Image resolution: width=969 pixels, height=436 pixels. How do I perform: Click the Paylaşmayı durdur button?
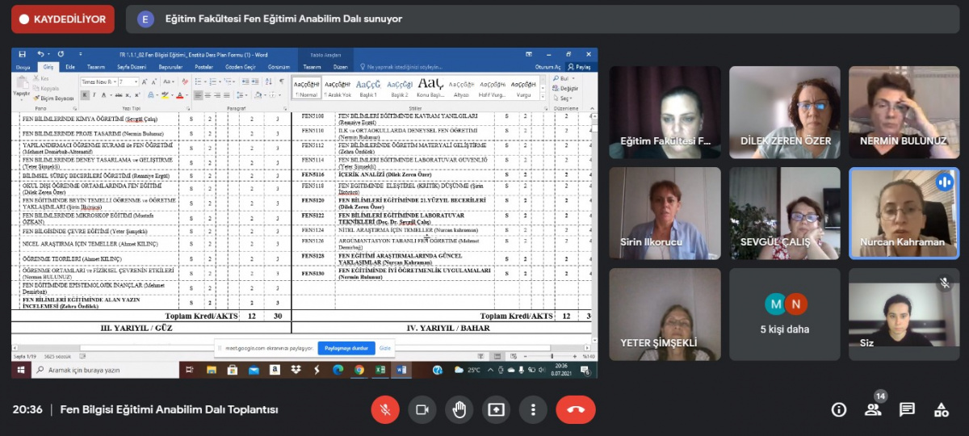(346, 348)
